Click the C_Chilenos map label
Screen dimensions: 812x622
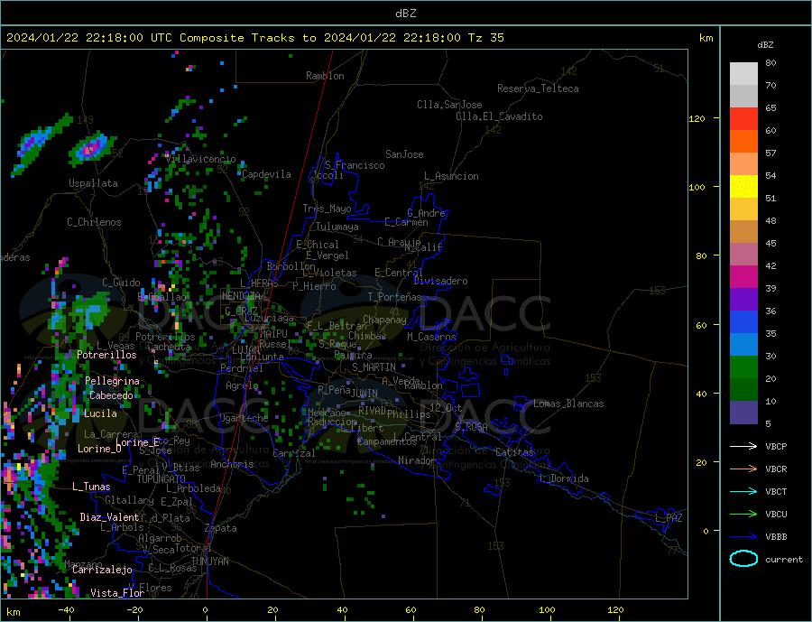coord(94,222)
